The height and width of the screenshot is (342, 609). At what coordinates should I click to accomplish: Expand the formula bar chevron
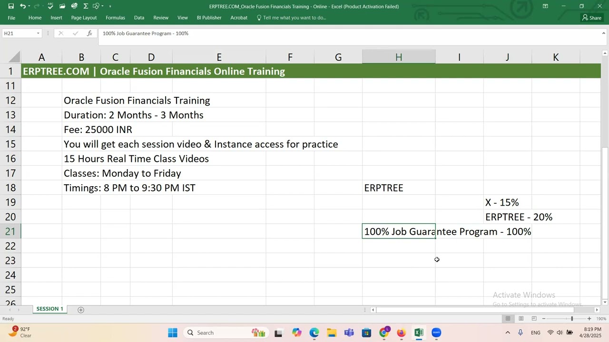click(x=604, y=33)
